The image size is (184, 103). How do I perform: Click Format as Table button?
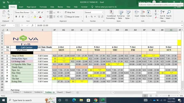click(121, 15)
